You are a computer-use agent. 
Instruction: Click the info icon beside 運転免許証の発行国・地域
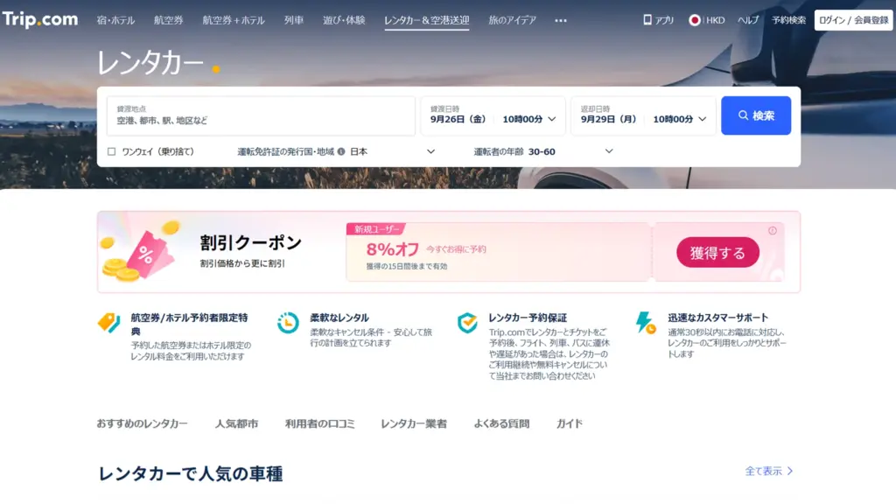coord(341,151)
